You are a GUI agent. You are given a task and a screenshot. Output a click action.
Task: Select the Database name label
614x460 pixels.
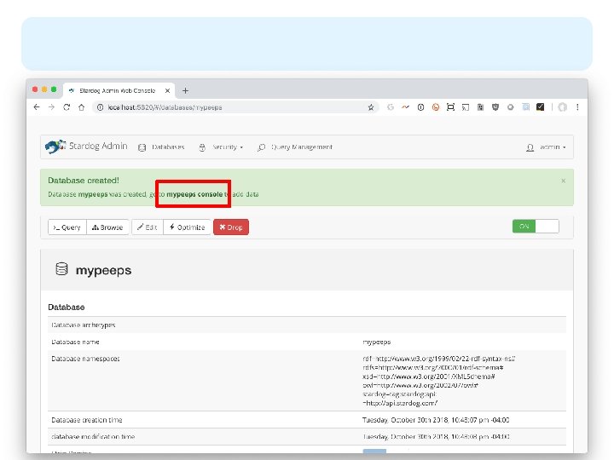coord(75,342)
